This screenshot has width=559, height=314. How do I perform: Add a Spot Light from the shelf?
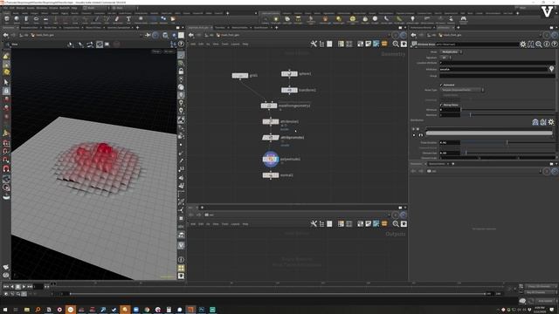287,19
